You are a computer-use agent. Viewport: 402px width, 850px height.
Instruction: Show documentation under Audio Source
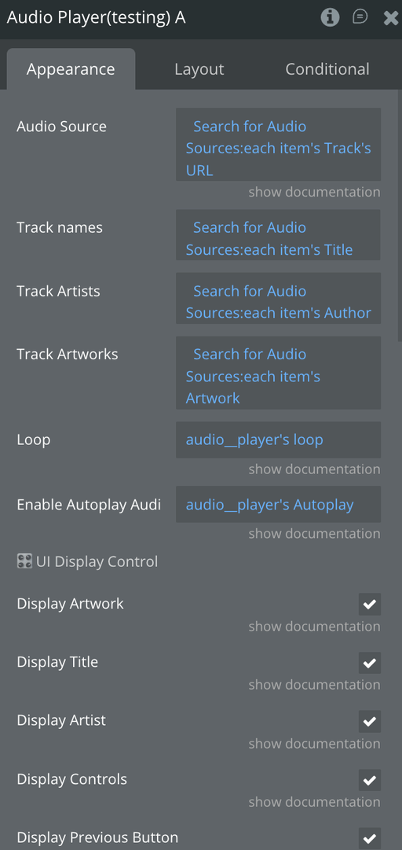click(x=314, y=192)
